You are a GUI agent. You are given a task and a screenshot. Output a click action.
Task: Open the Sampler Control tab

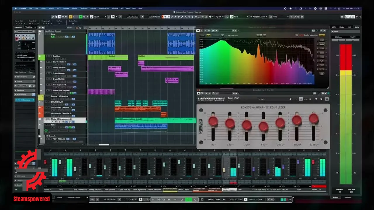74,197
